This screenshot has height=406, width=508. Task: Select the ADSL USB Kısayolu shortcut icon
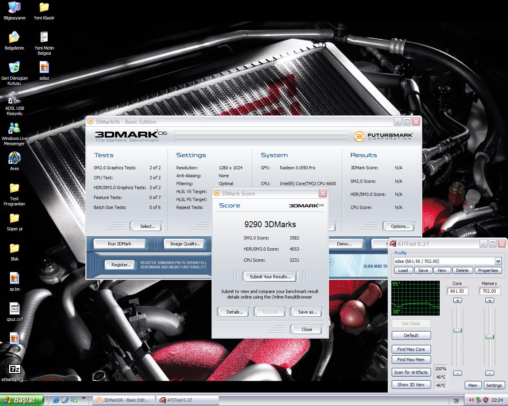[x=14, y=98]
